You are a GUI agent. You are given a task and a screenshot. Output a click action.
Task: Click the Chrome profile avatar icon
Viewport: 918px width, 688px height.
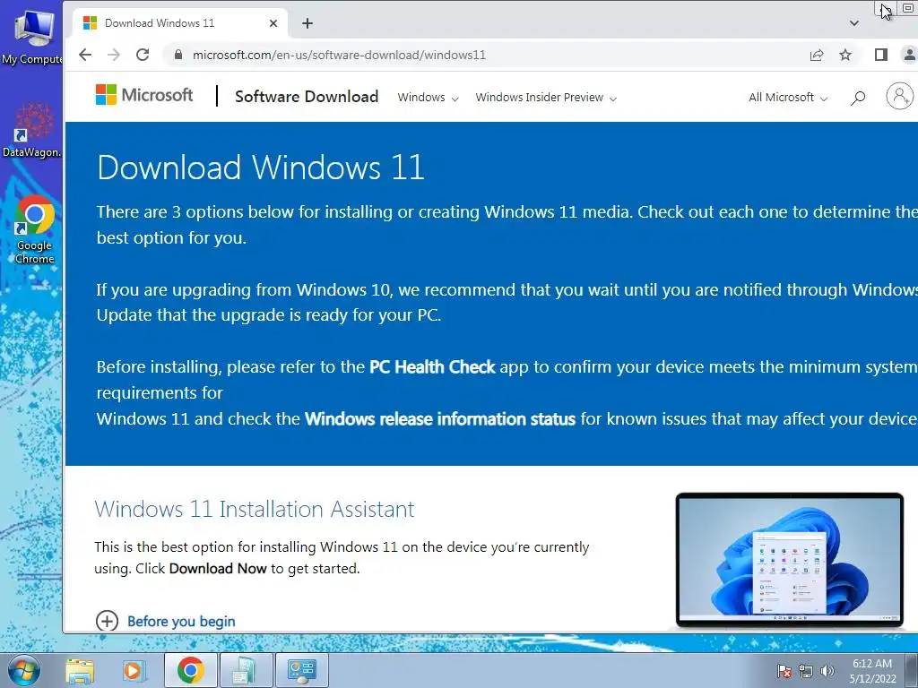point(909,55)
